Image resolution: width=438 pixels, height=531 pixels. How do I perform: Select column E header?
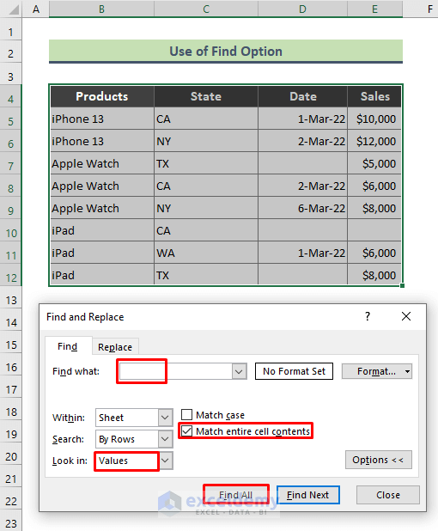[x=374, y=9]
